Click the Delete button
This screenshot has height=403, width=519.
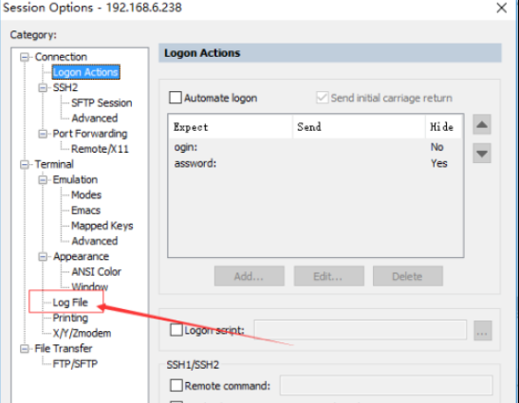point(408,276)
